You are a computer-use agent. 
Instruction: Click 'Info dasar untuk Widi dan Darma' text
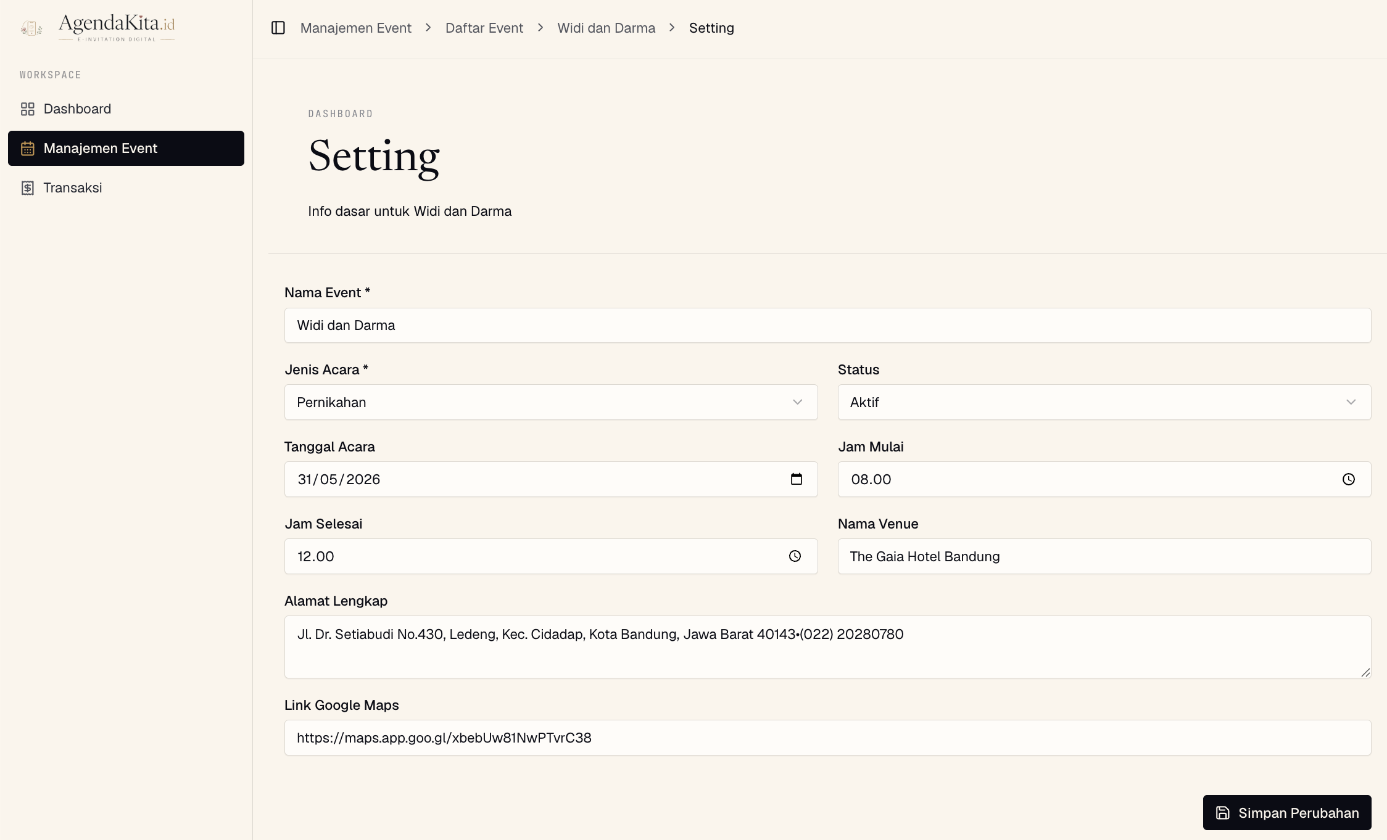[410, 211]
